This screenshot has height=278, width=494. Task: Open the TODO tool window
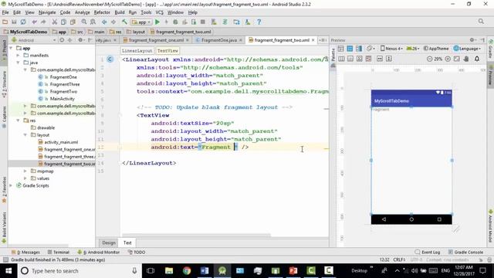click(x=137, y=253)
